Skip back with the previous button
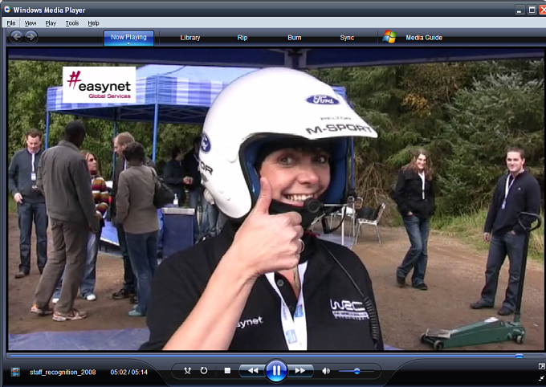The width and height of the screenshot is (546, 387). tap(252, 371)
